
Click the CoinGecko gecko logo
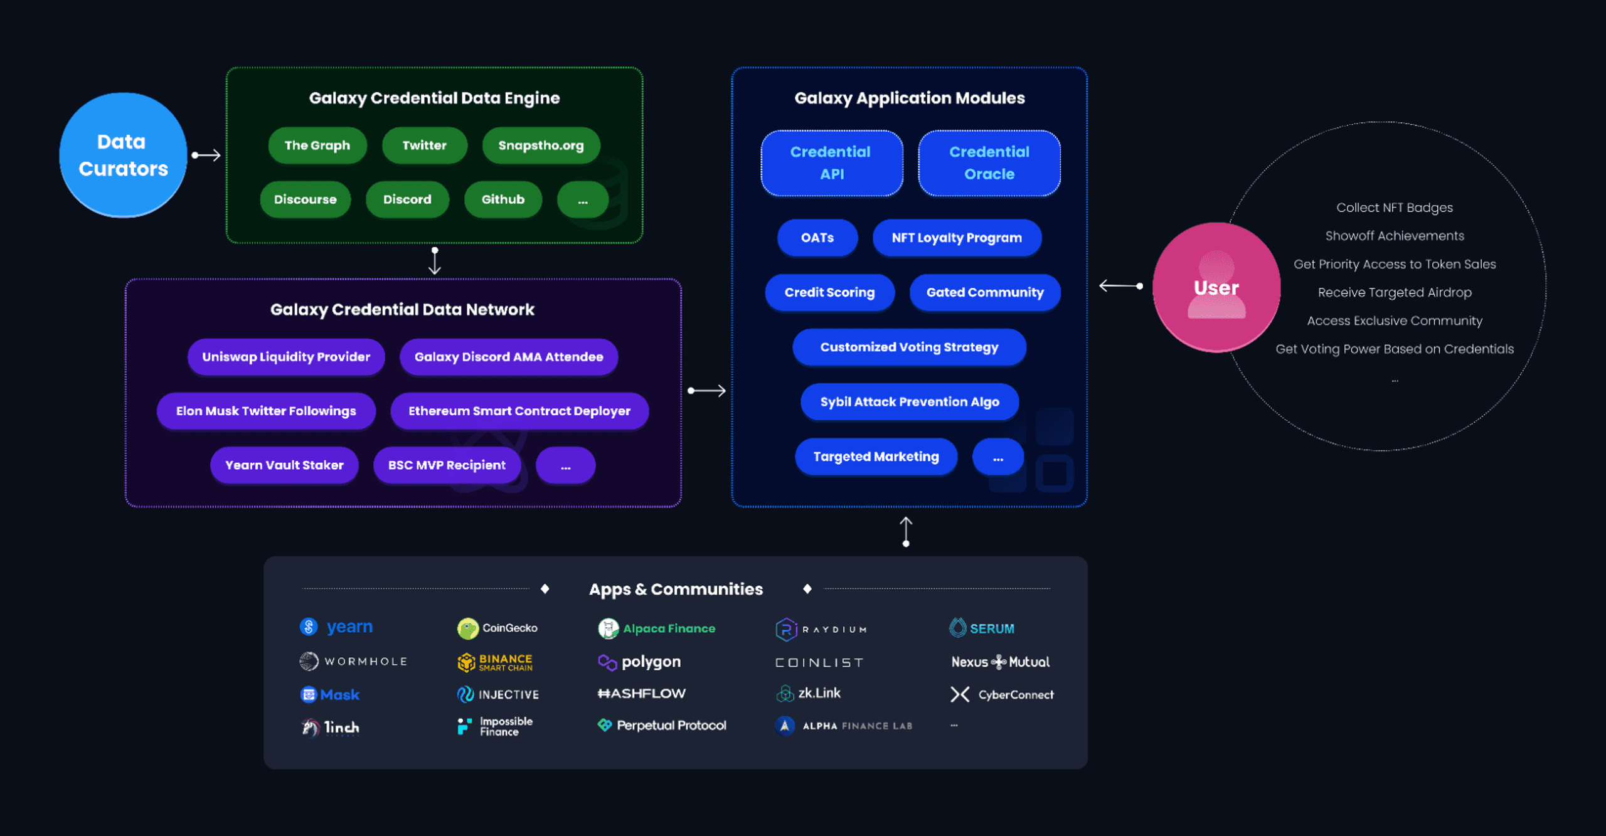coord(467,628)
